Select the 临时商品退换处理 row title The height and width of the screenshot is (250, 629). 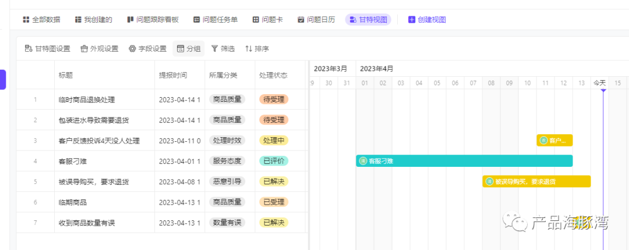coord(87,100)
